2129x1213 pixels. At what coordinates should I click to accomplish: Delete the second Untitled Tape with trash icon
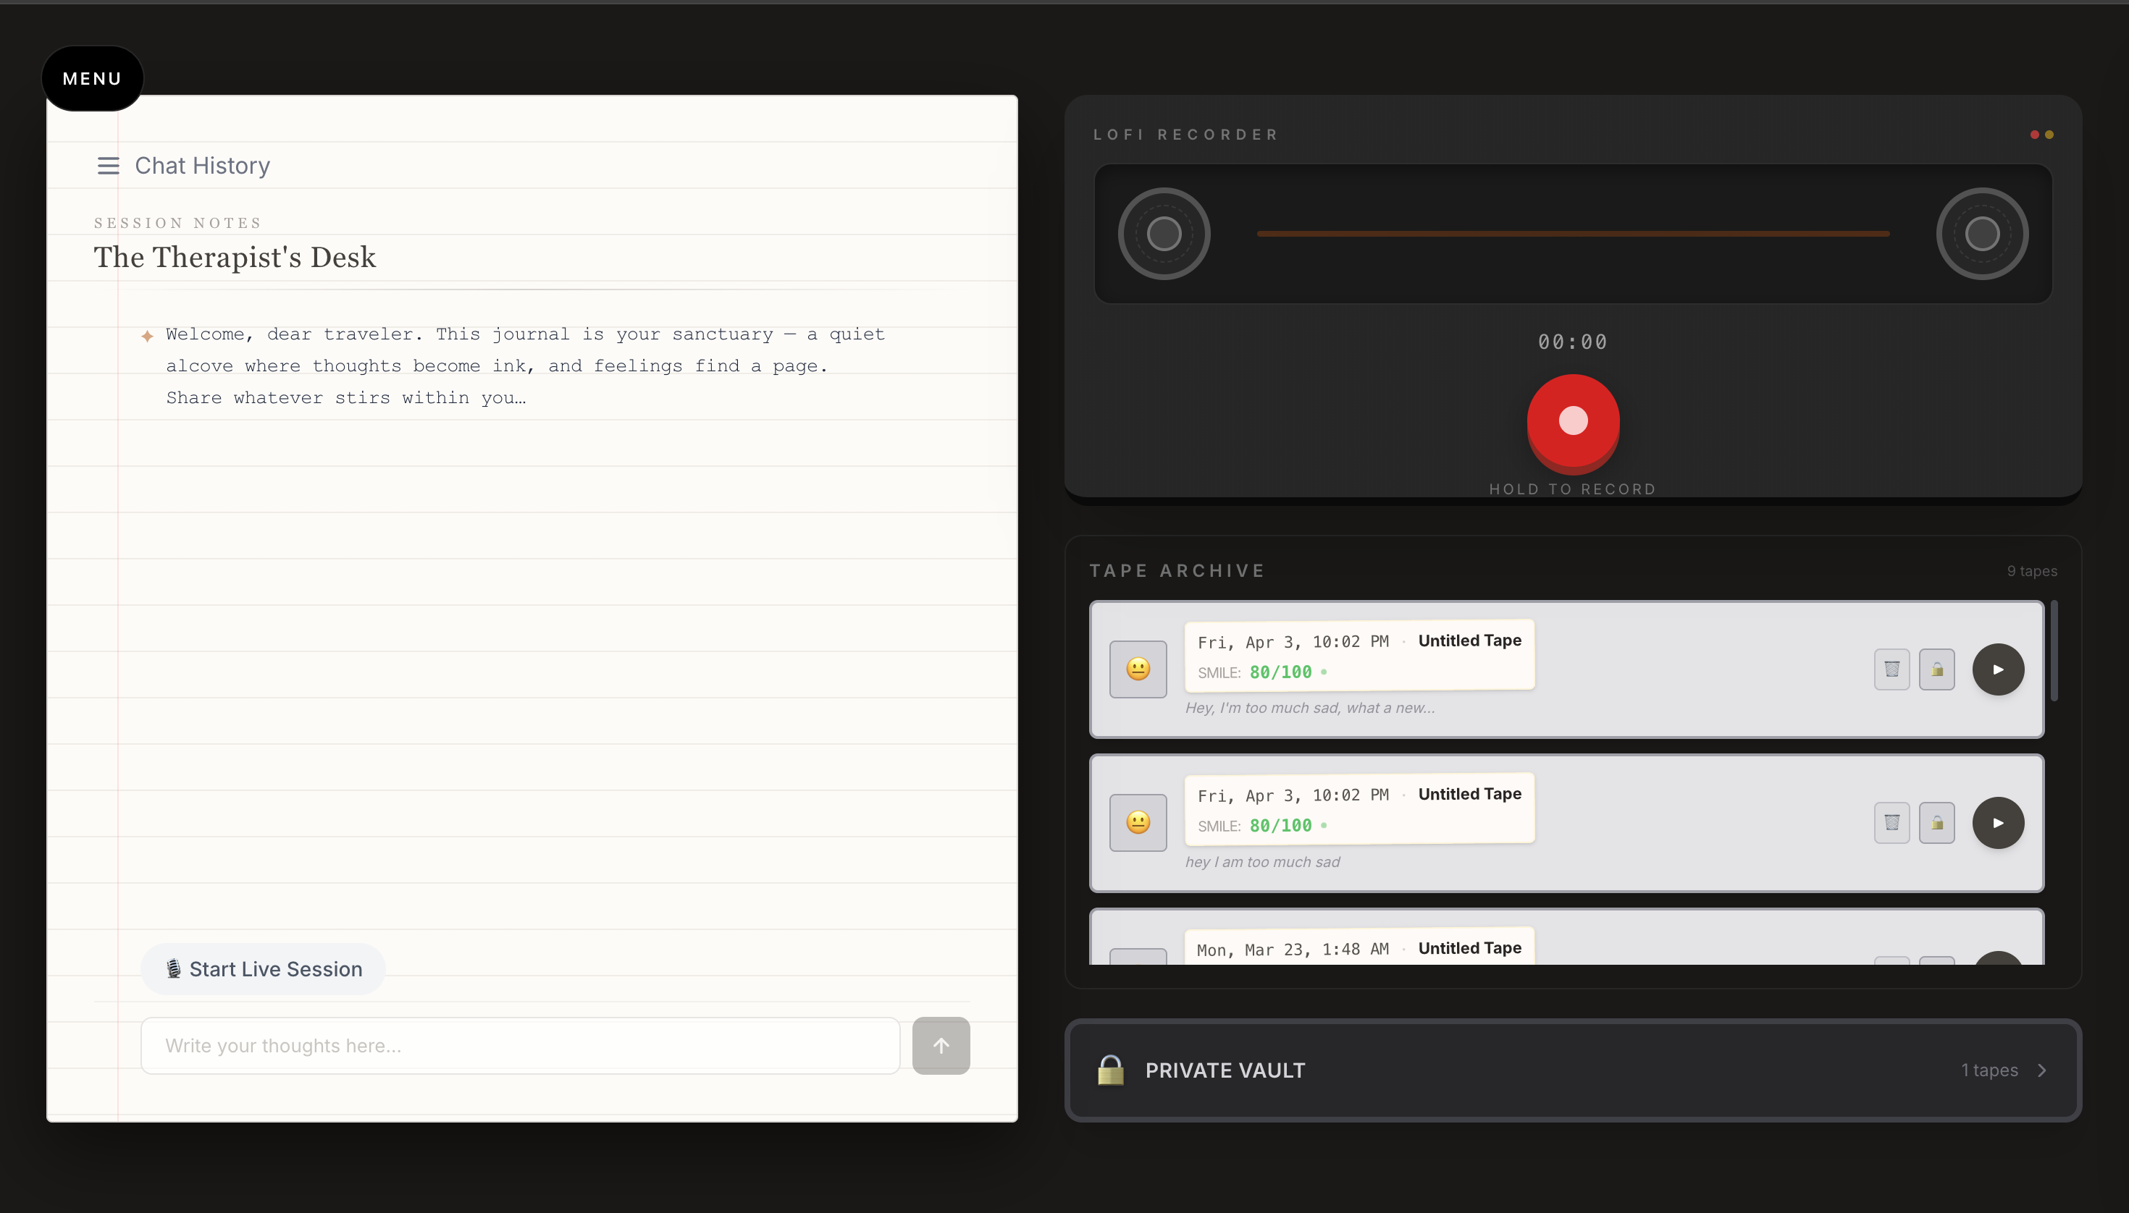pos(1891,823)
